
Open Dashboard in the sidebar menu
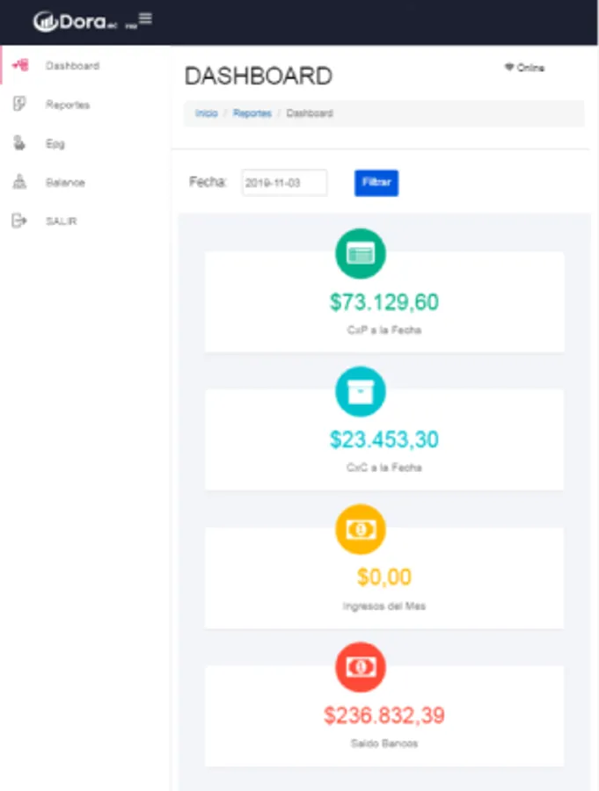(72, 66)
